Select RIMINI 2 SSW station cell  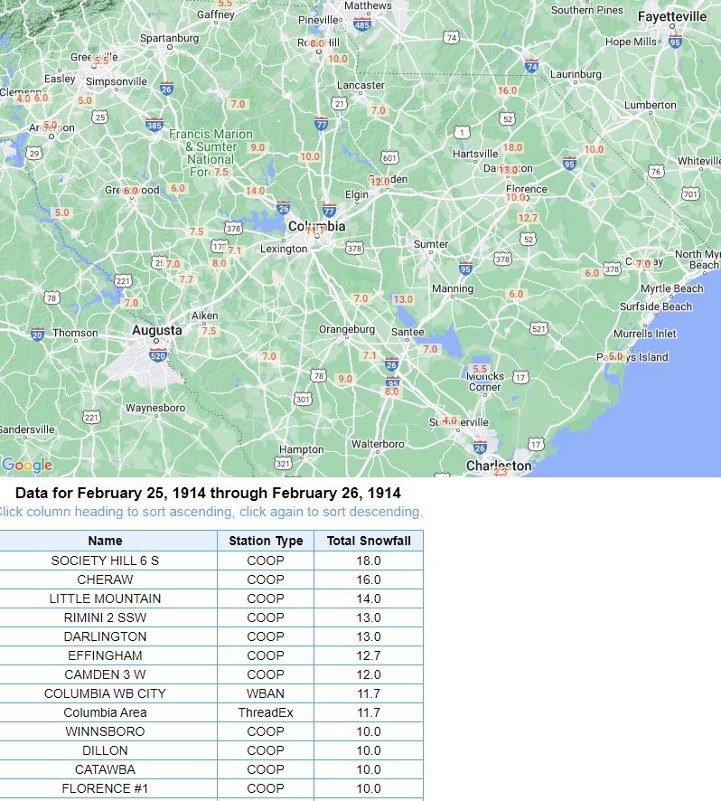pos(105,617)
